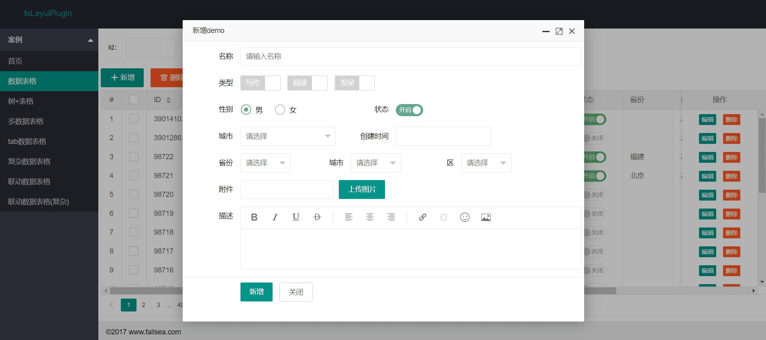Apply underline formatting in editor toolbar
766x340 pixels.
(x=296, y=217)
